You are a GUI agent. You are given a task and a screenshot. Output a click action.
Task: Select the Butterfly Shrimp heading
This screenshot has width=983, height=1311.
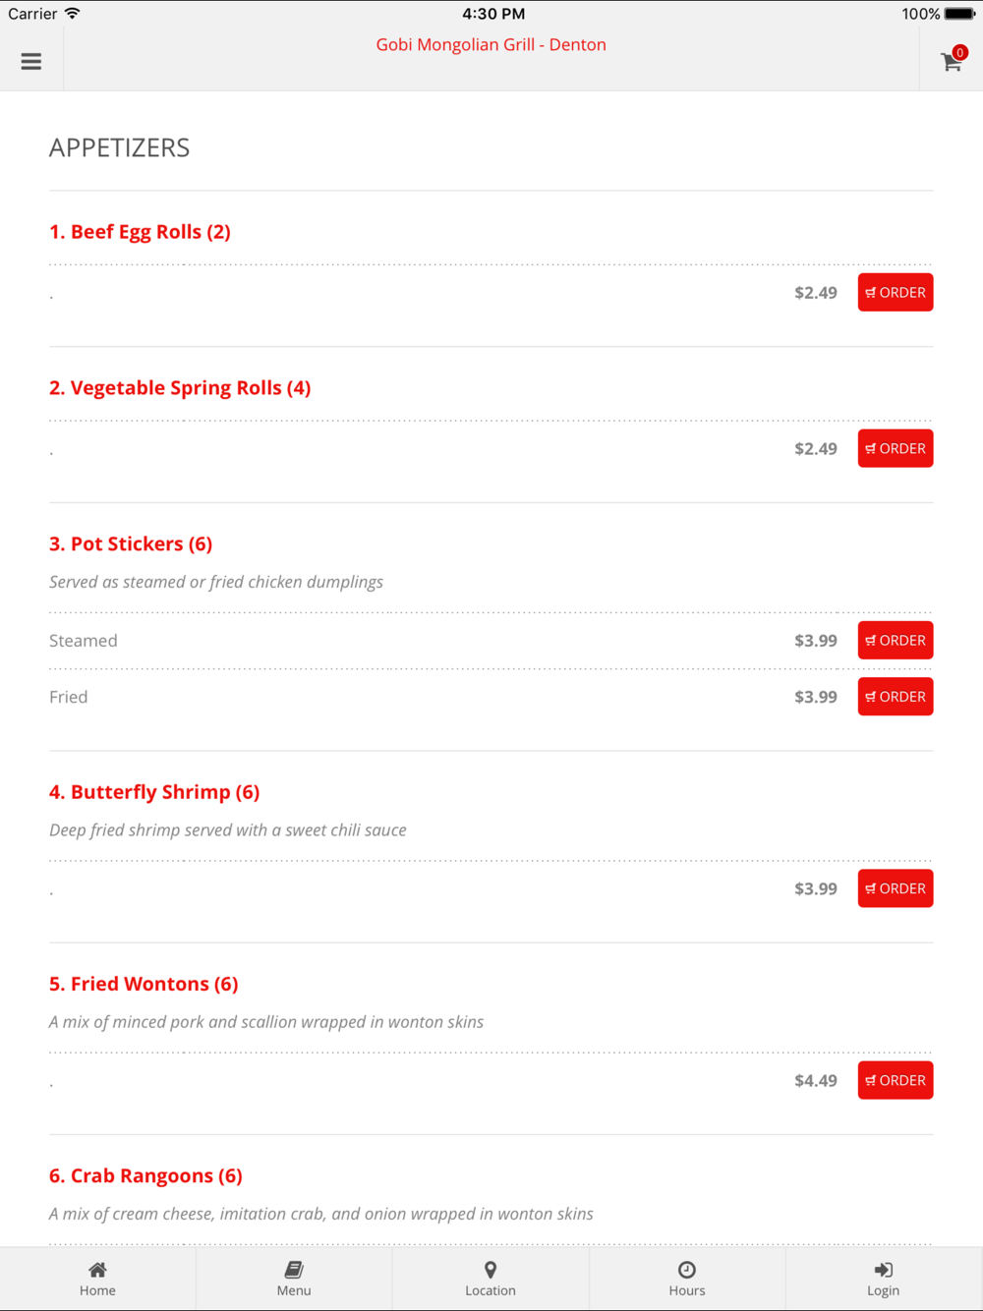(154, 792)
